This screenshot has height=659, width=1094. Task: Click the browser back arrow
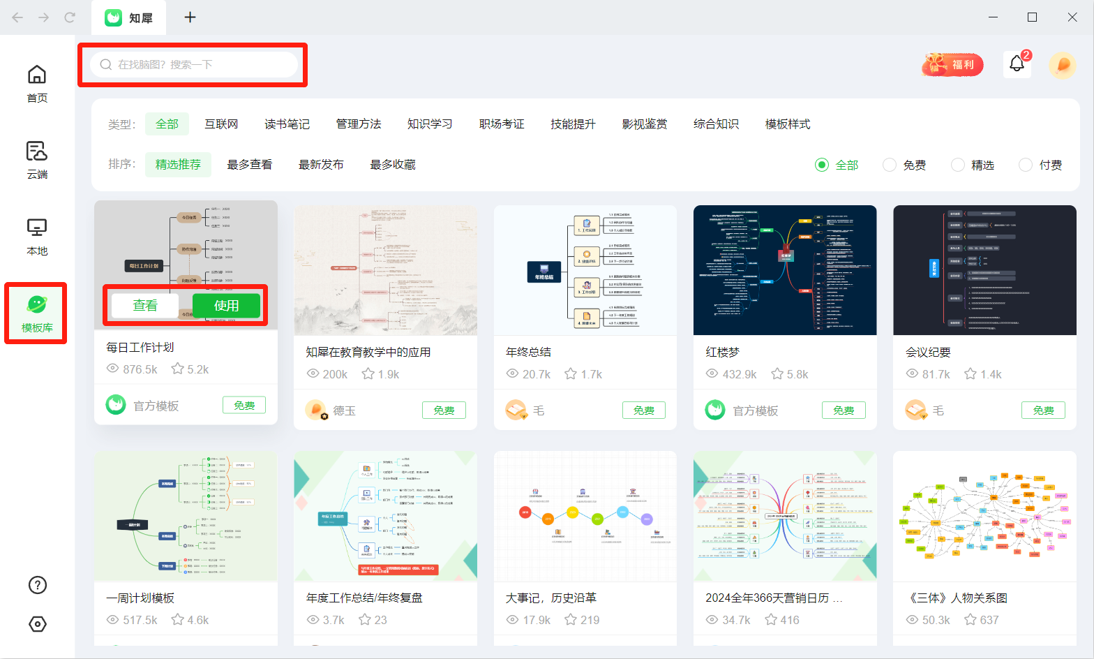(17, 17)
